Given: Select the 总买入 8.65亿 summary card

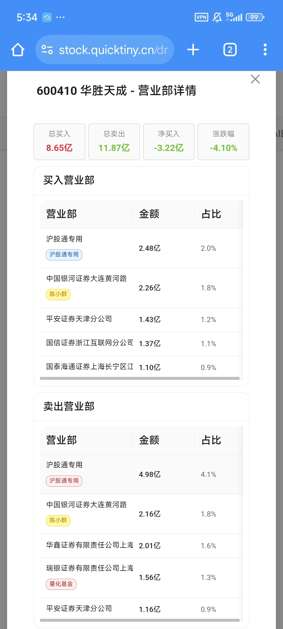Looking at the screenshot, I should 59,142.
